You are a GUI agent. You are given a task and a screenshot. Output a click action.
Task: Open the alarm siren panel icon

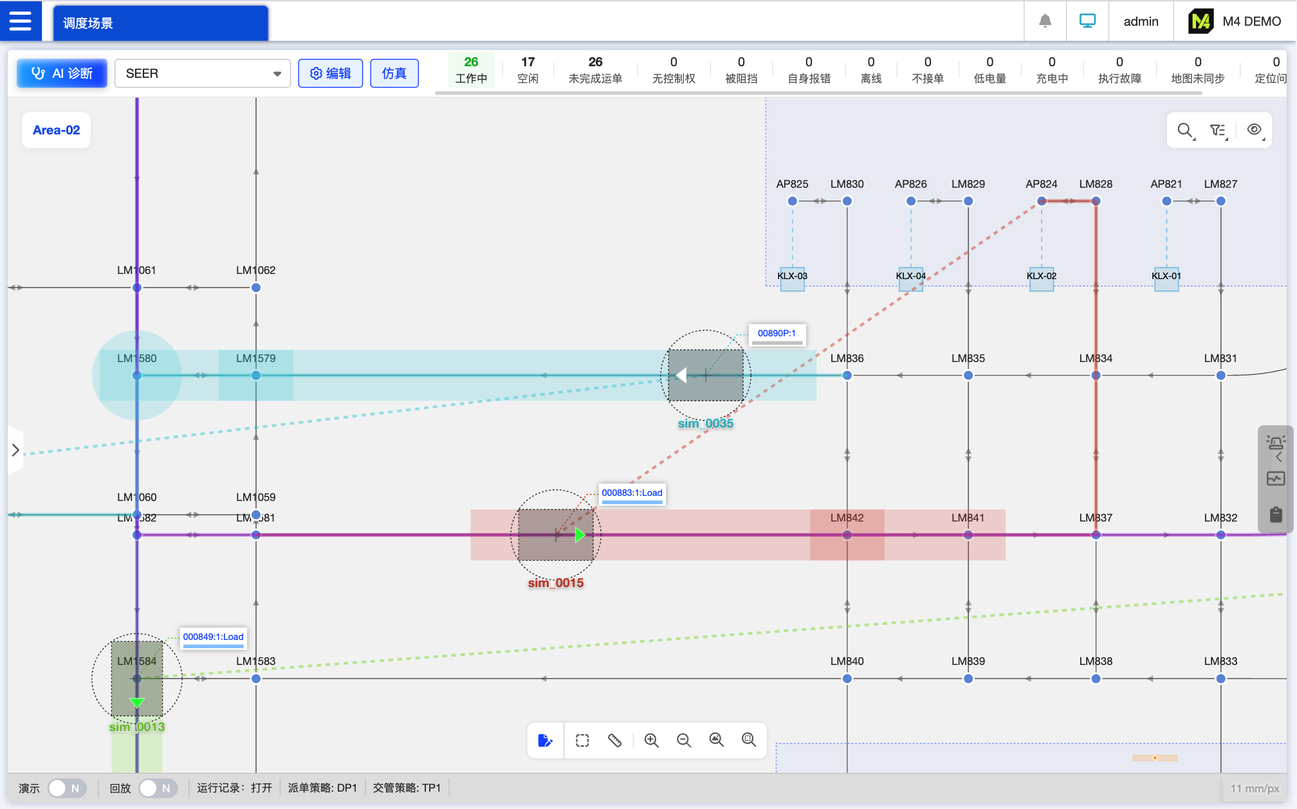1275,442
